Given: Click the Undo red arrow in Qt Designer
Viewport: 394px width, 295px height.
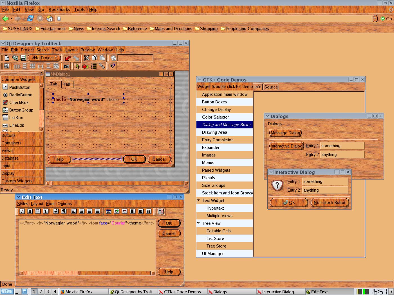Looking at the screenshot, I should pyautogui.click(x=68, y=58).
